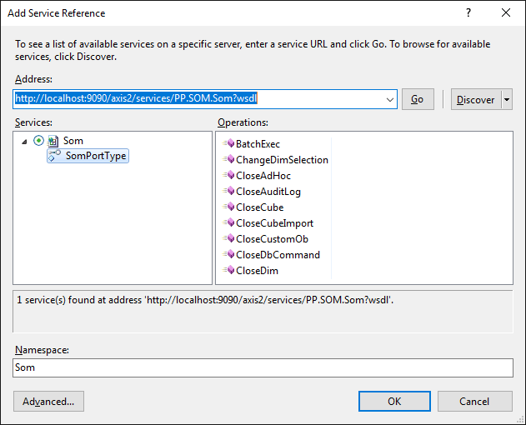Image resolution: width=526 pixels, height=425 pixels.
Task: Select the CloseDim operation
Action: pyautogui.click(x=257, y=271)
